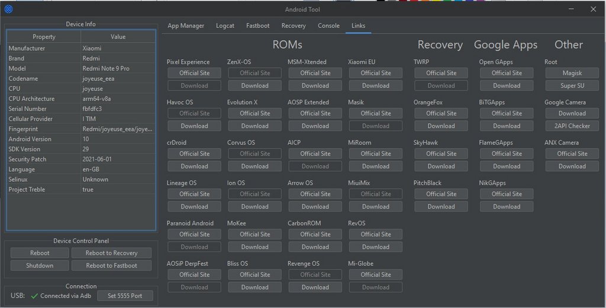Download ZenX-OS ROM
606x308 pixels.
coord(254,85)
